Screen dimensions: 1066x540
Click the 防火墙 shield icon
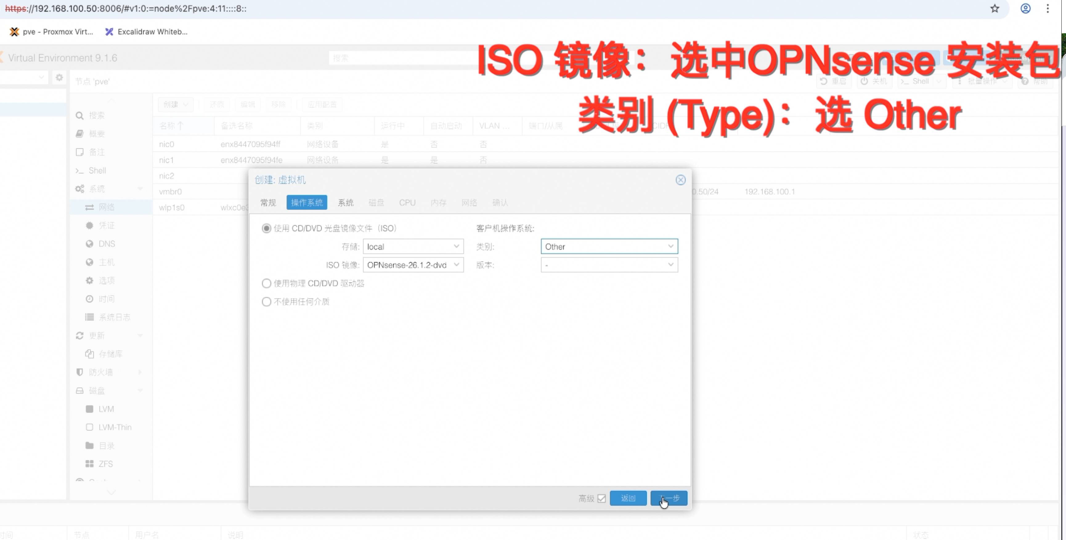pyautogui.click(x=79, y=372)
